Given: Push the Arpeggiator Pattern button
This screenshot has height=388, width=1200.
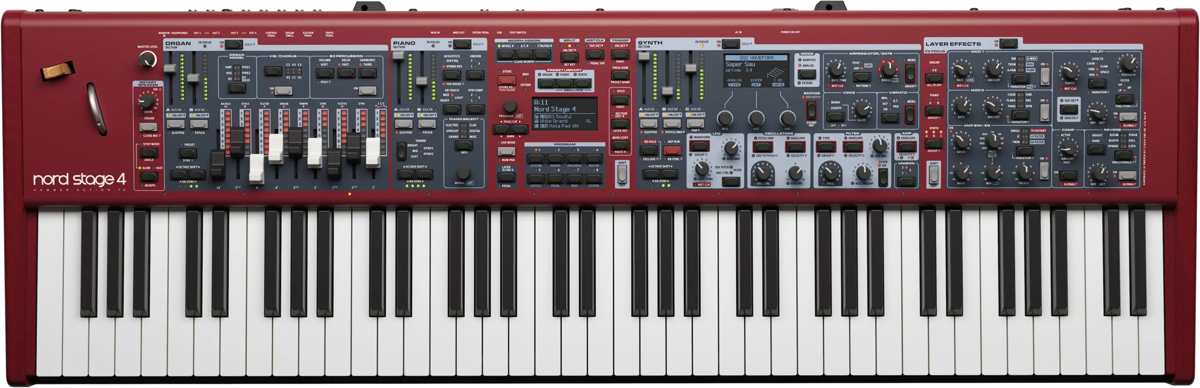Looking at the screenshot, I should (862, 77).
